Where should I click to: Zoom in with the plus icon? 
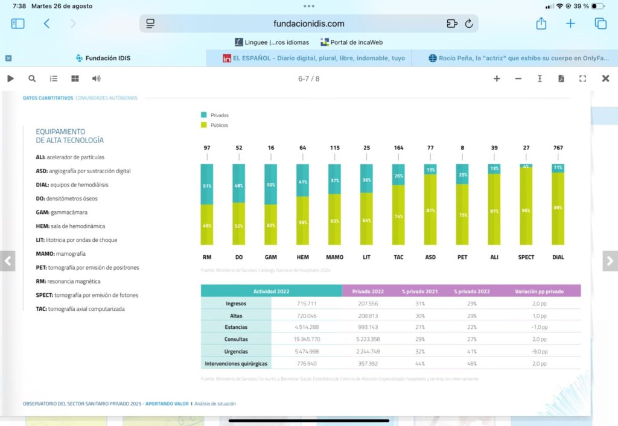497,78
